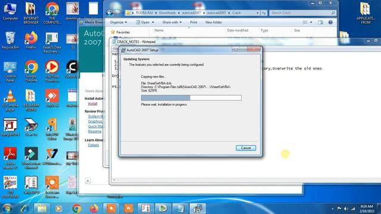
Task: Select Crack in the address breadcrumb
Action: pos(236,13)
